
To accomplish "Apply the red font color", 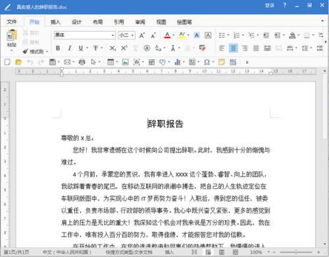I will [167, 35].
